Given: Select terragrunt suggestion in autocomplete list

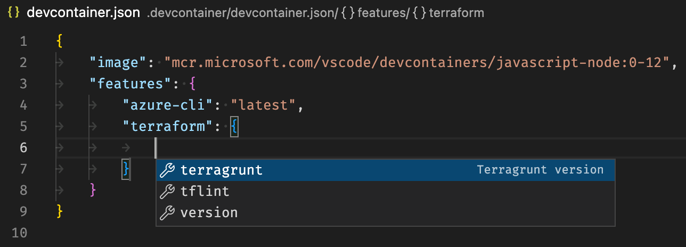Looking at the screenshot, I should [x=222, y=170].
